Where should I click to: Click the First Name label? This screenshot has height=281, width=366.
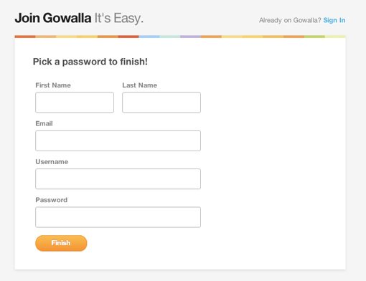[x=53, y=85]
